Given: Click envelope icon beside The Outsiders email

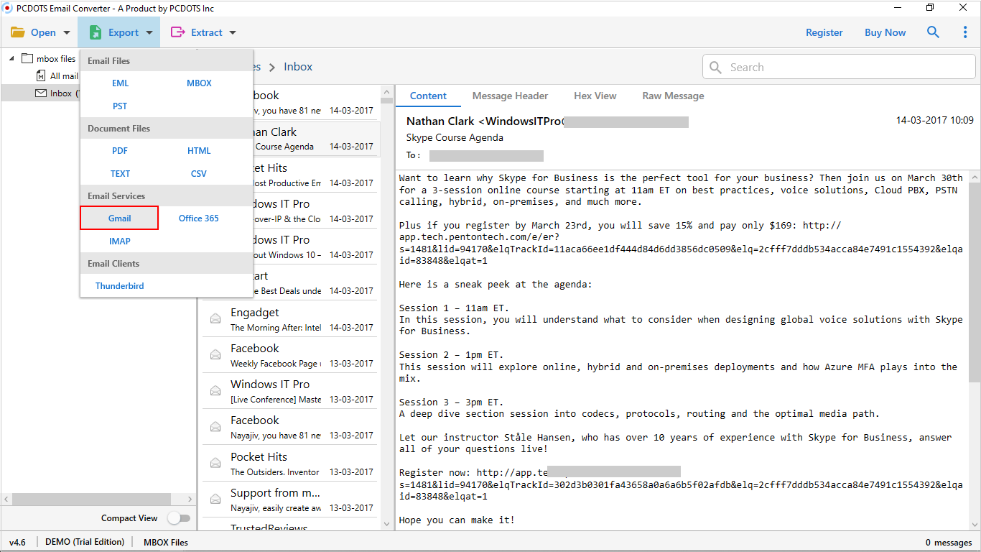Looking at the screenshot, I should (x=215, y=463).
